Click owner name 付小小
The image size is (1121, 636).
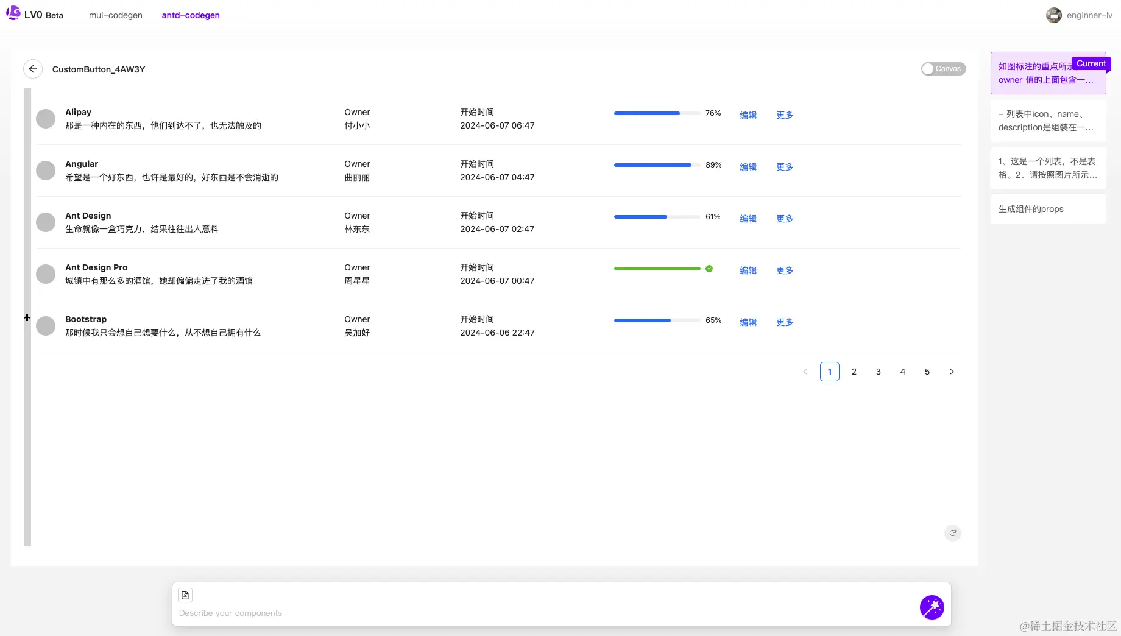point(357,125)
